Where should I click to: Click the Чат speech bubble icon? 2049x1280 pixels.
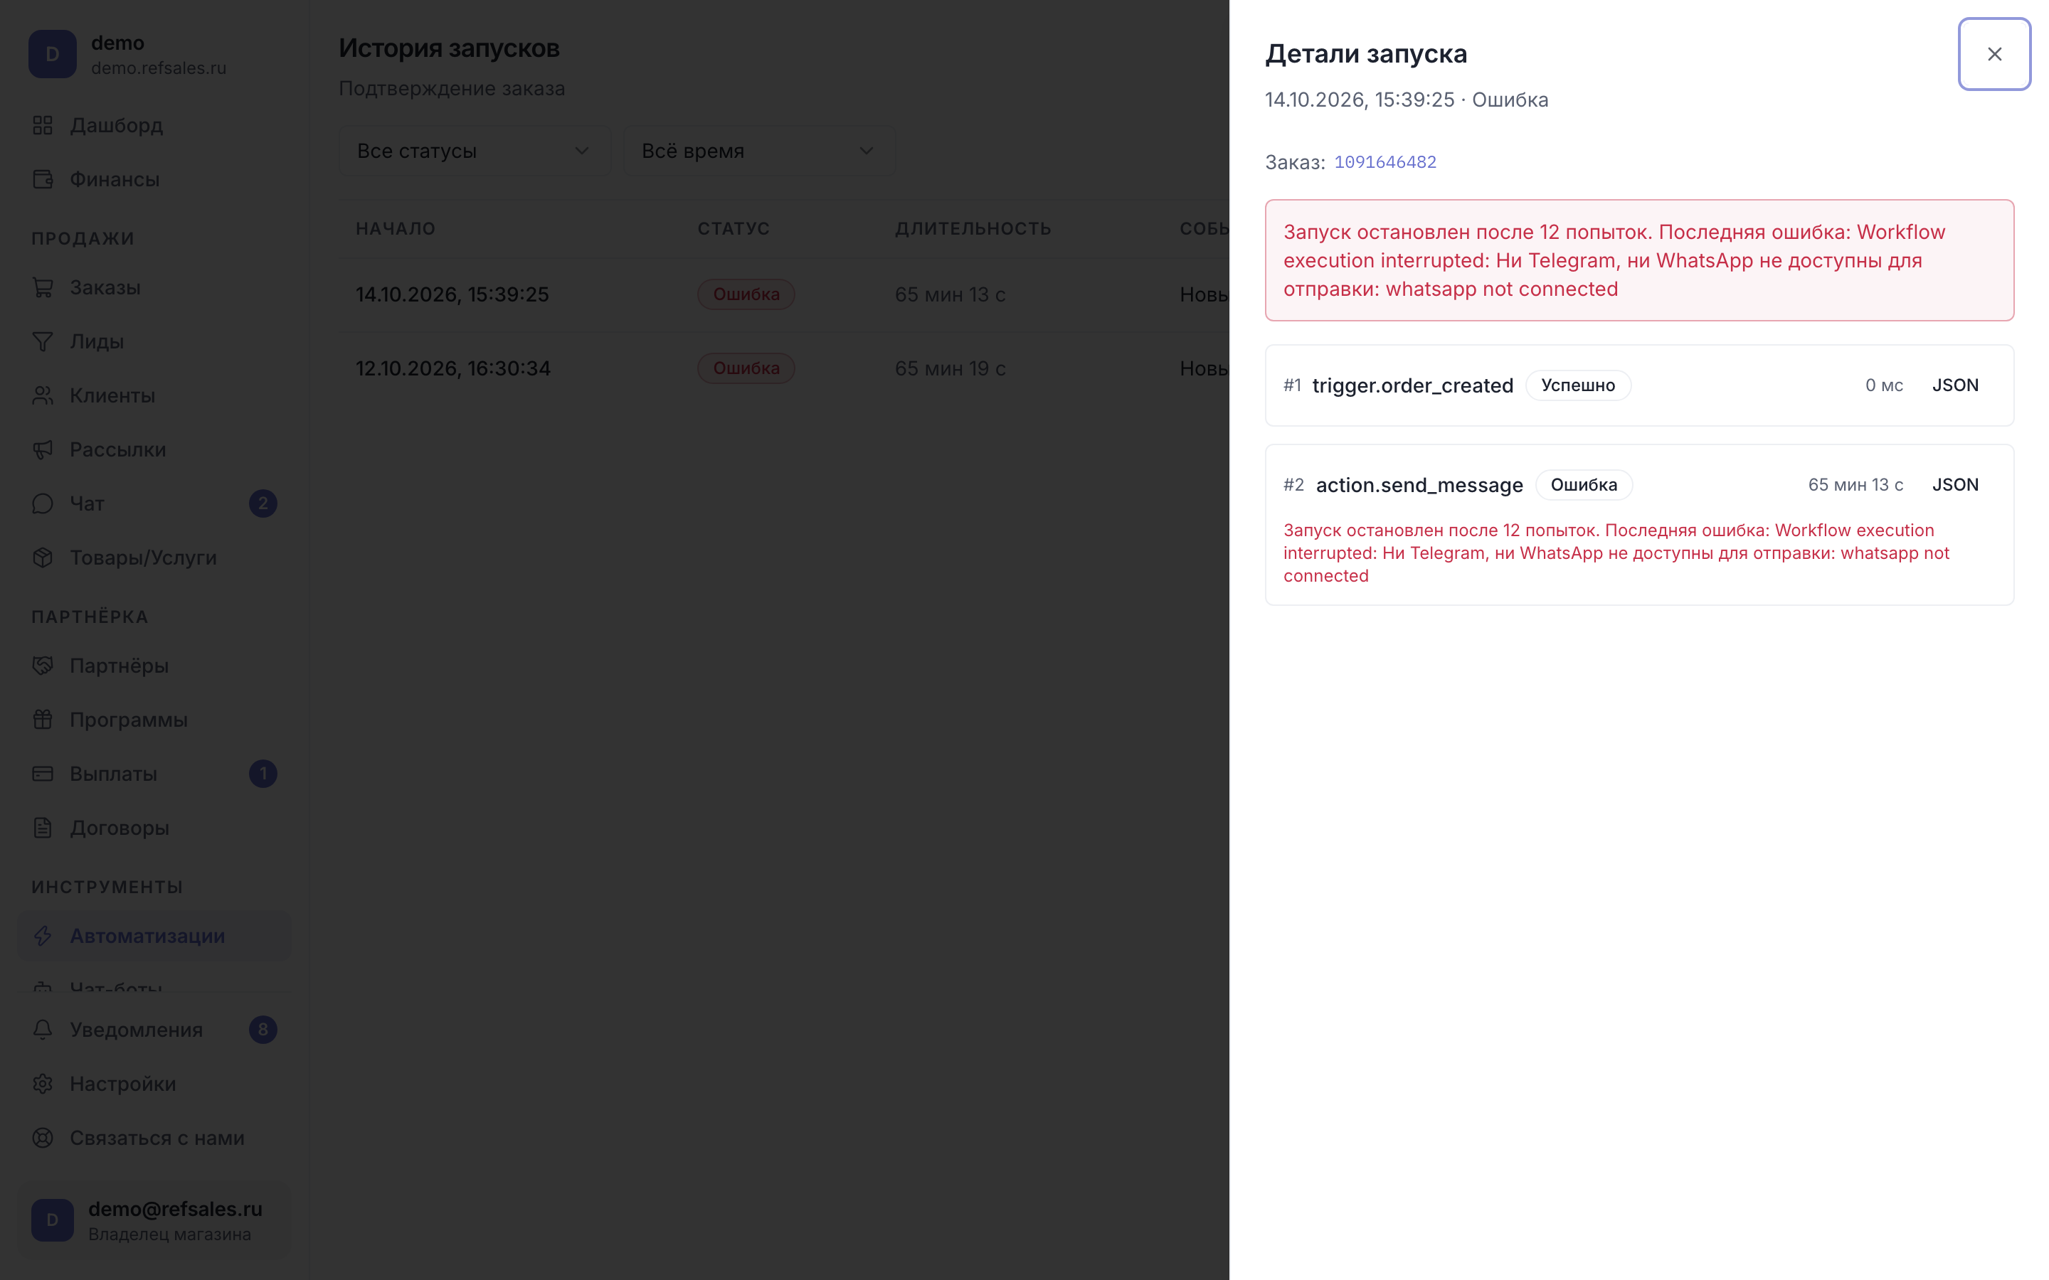click(x=43, y=503)
